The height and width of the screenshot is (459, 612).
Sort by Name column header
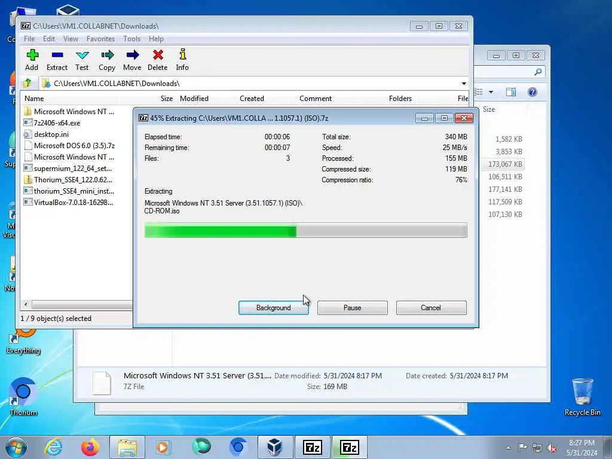34,99
